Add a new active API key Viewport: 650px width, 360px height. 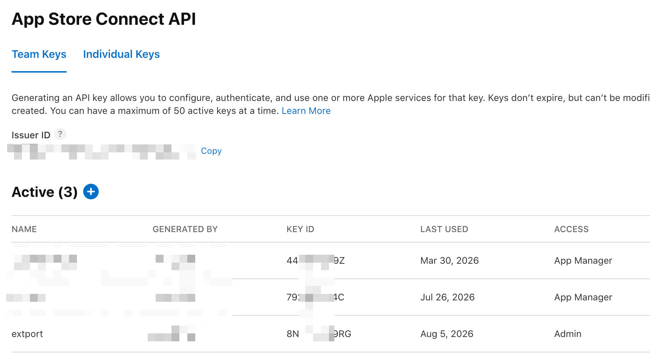click(91, 191)
